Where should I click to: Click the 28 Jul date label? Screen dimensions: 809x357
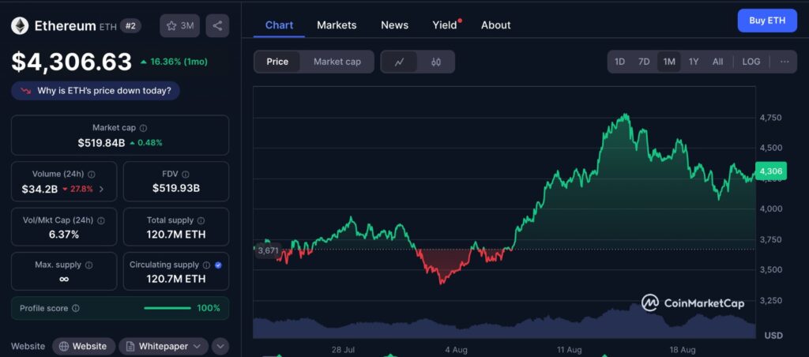click(343, 350)
